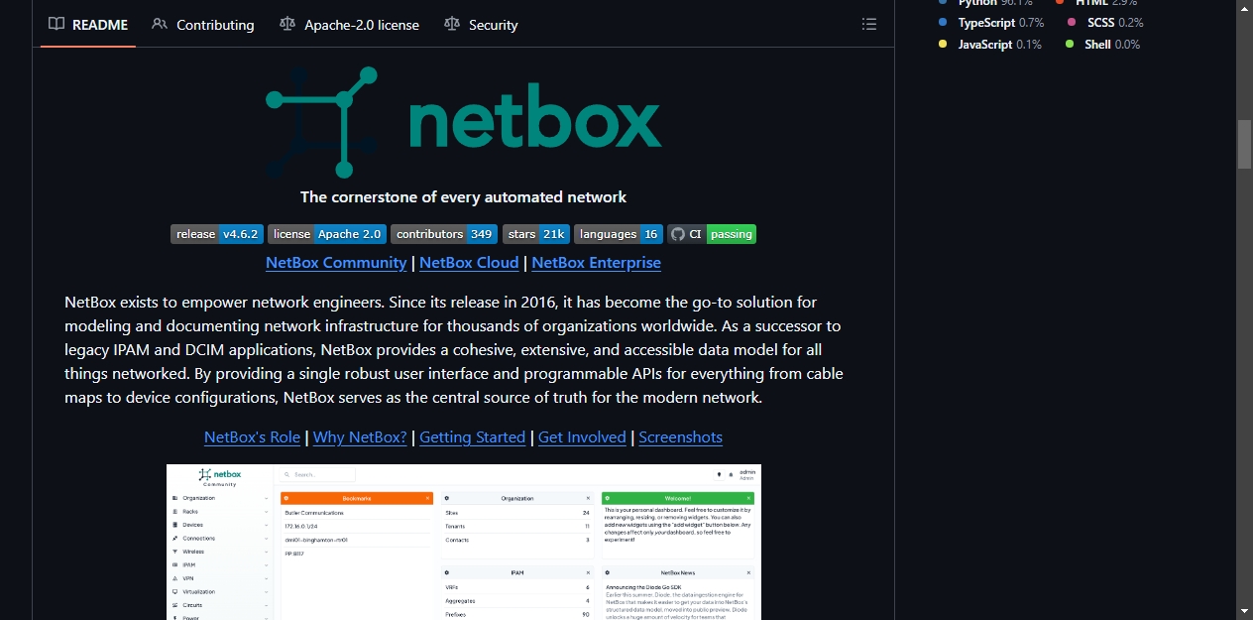Click the NetBox logo image
The image size is (1253, 620).
point(463,122)
